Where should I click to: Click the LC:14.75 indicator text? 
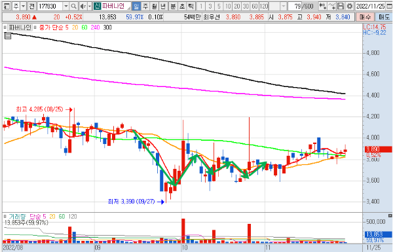375,27
